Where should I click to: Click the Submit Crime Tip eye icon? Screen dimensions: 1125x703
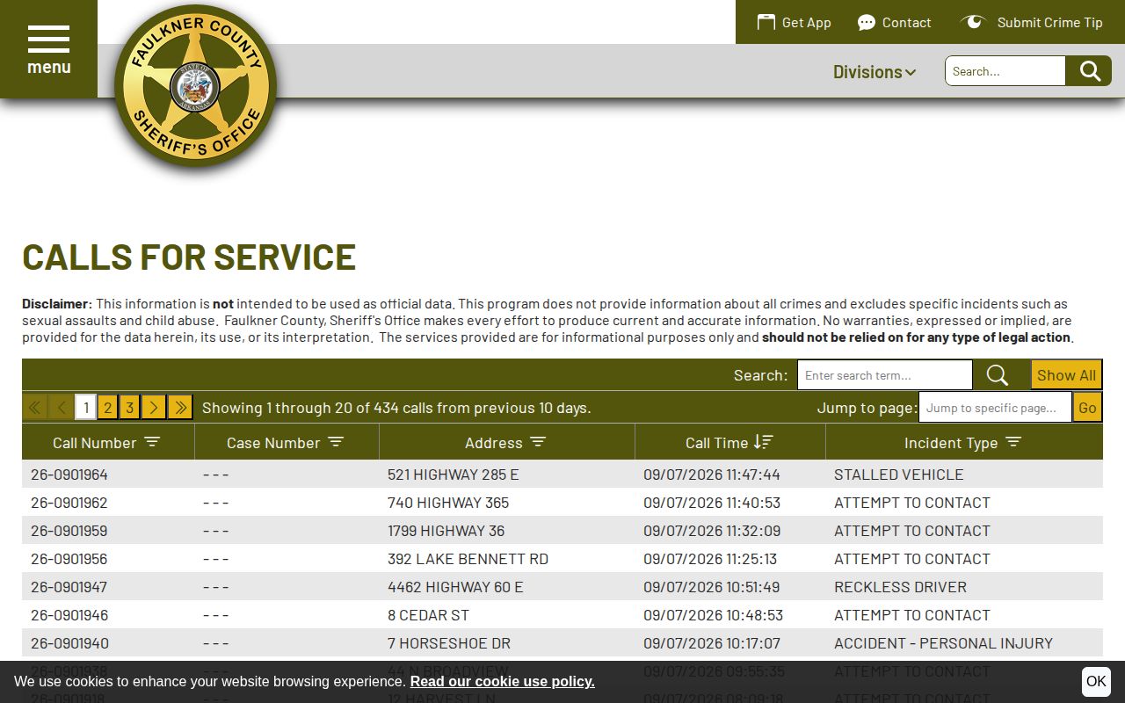(x=973, y=22)
